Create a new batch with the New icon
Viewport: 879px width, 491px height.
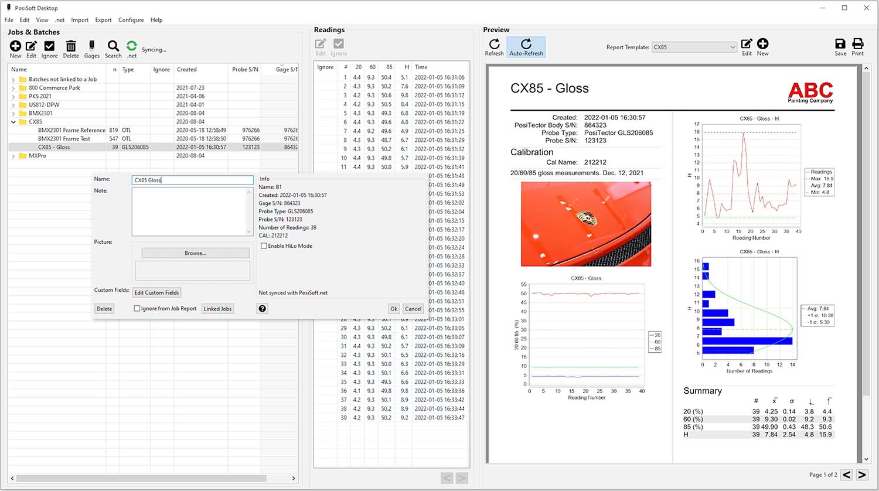click(x=15, y=47)
